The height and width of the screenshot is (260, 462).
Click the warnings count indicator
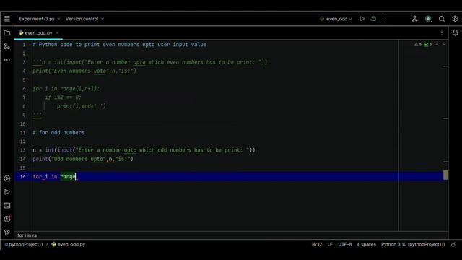(x=418, y=45)
